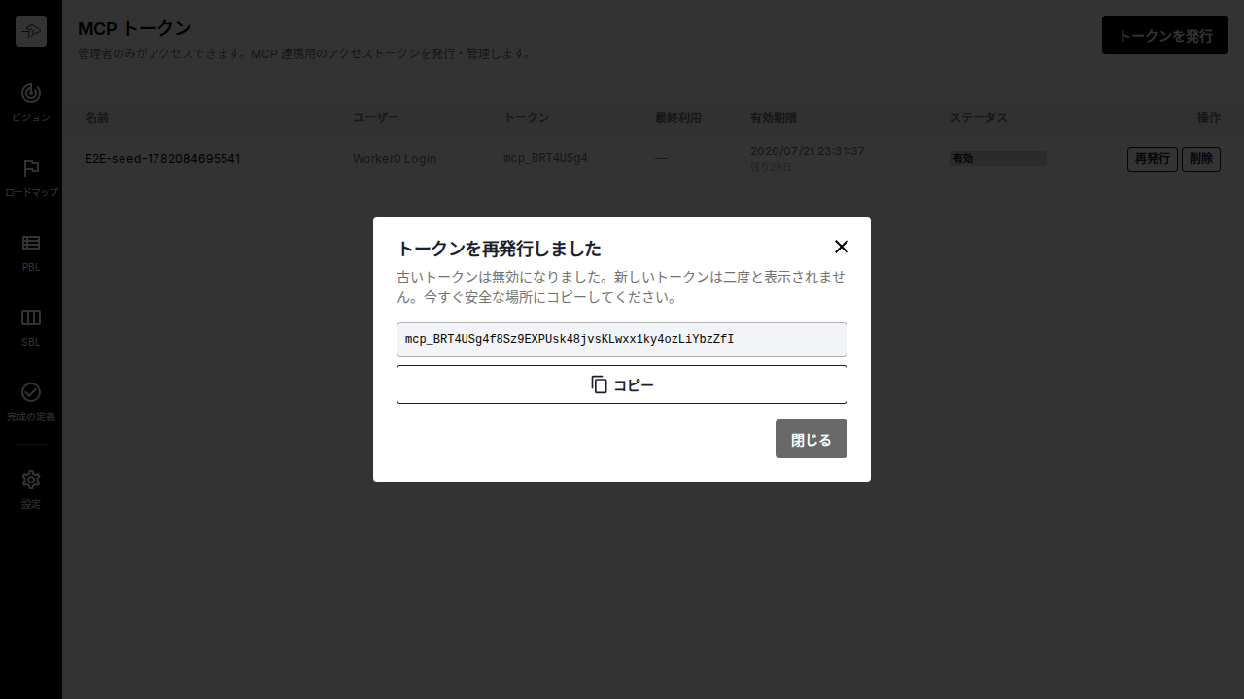Click the 最終利用 column header
Viewport: 1244px width, 699px height.
pos(678,117)
